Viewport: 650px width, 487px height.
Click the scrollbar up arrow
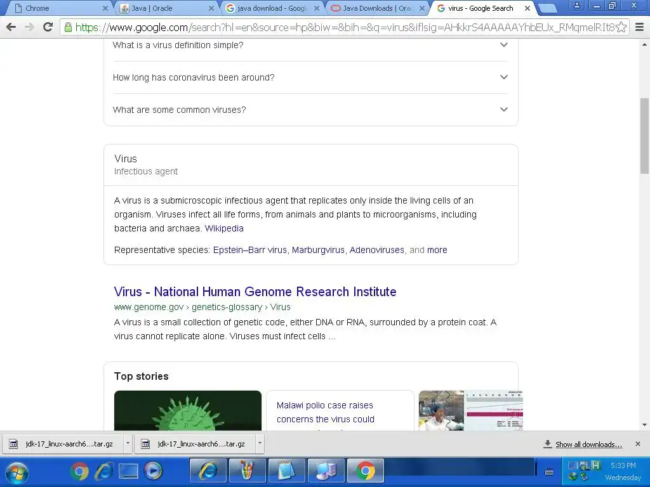[645, 44]
